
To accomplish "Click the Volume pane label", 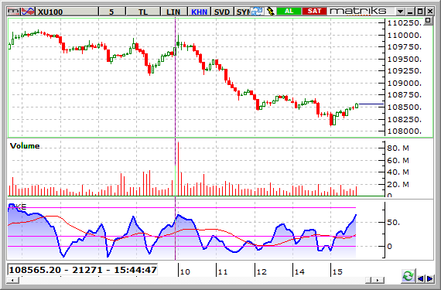I will point(25,146).
